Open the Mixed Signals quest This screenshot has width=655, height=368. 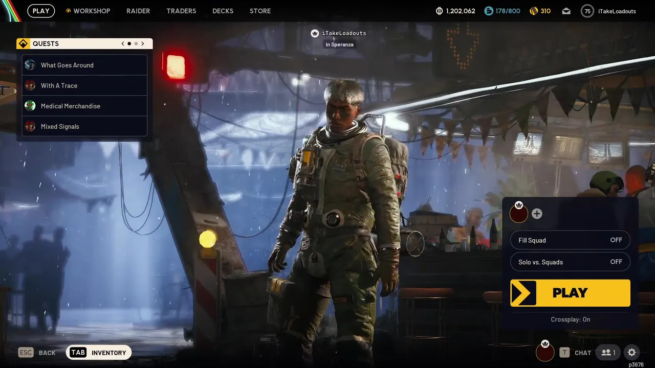click(84, 126)
